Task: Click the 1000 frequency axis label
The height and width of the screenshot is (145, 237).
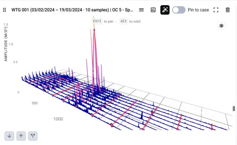Action: 58,119
